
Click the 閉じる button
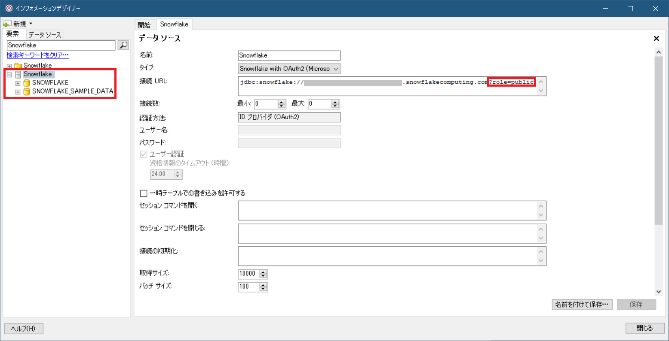tap(644, 328)
